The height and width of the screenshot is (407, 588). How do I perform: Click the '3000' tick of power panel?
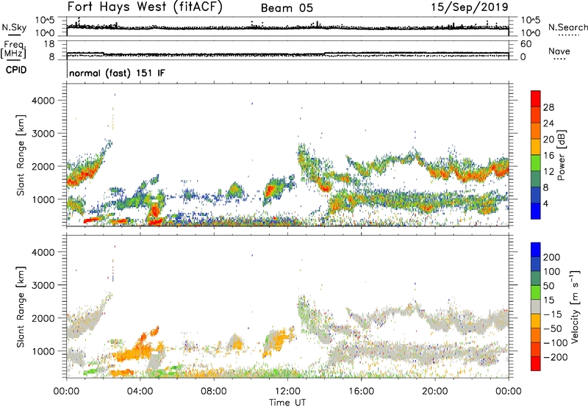point(43,134)
